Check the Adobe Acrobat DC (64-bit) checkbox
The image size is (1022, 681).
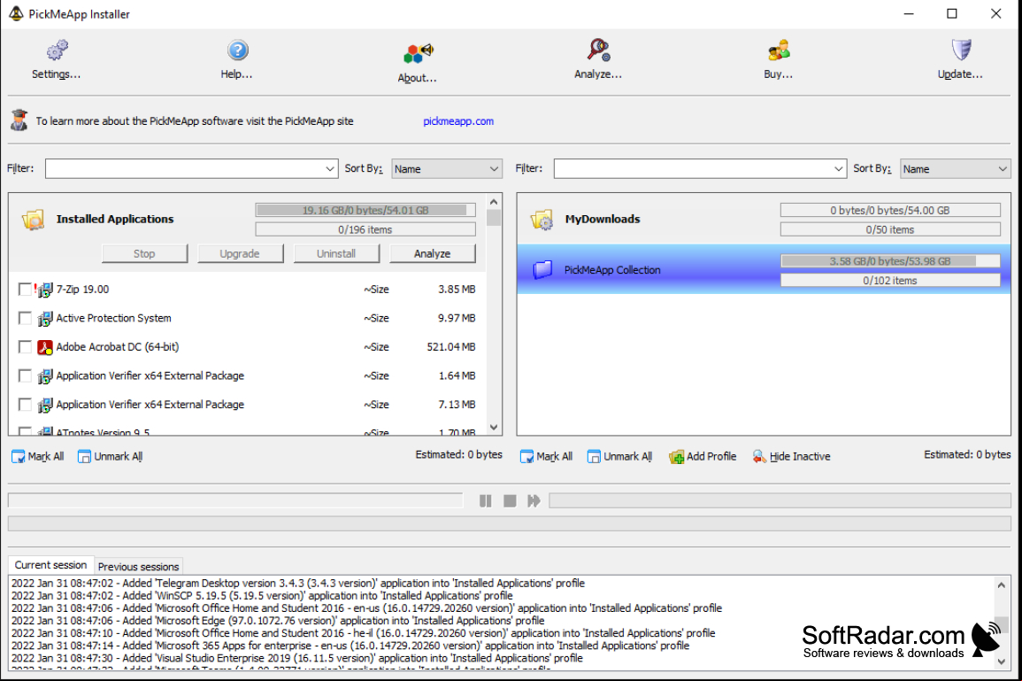point(25,347)
